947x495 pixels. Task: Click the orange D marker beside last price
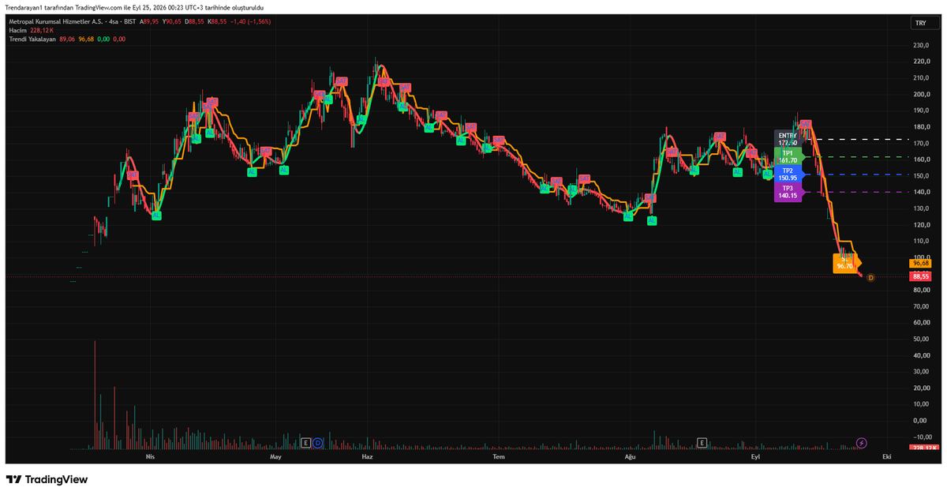[870, 278]
